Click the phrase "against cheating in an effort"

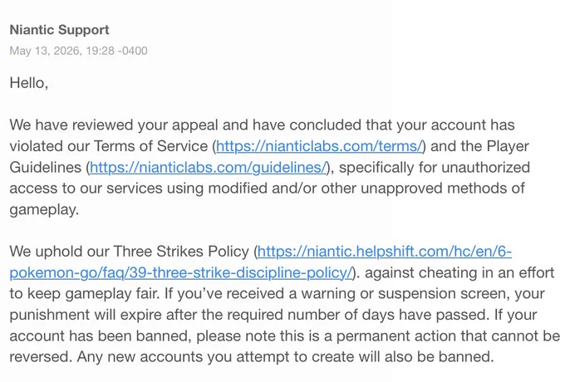click(459, 272)
